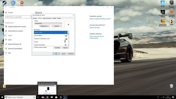Select the Occupé pointer row
The image size is (176, 99).
(51, 42)
